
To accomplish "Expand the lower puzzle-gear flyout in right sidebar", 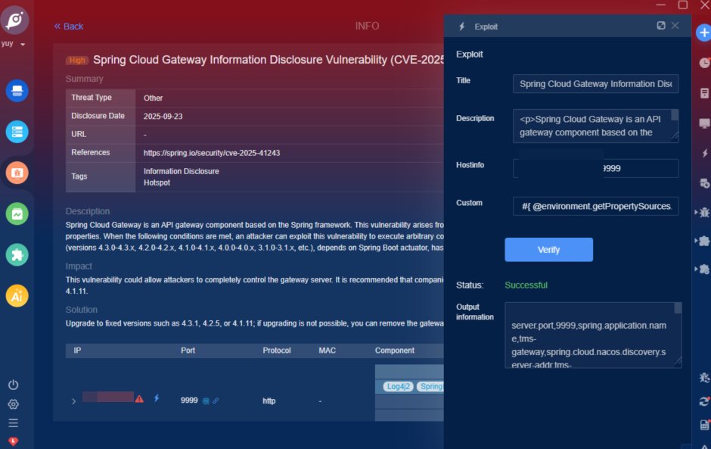I will 703,269.
